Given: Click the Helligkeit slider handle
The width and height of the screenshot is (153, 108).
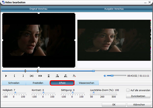Looking at the screenshot, I should click(15, 93).
